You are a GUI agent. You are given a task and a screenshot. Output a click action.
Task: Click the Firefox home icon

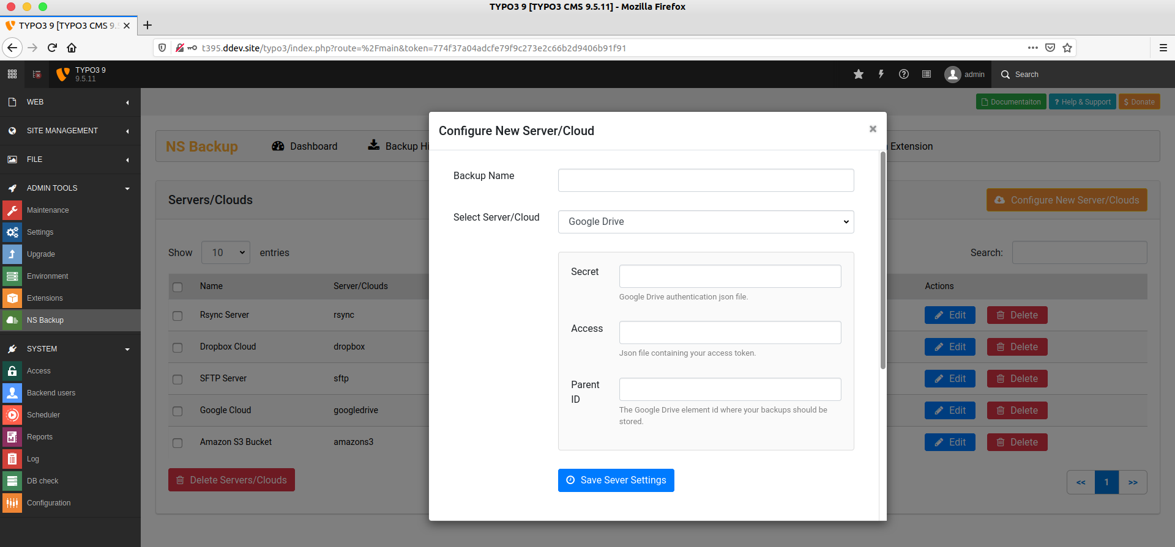pos(72,48)
